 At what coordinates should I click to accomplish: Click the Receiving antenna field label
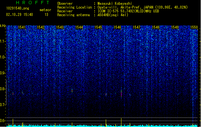pos(73,15)
